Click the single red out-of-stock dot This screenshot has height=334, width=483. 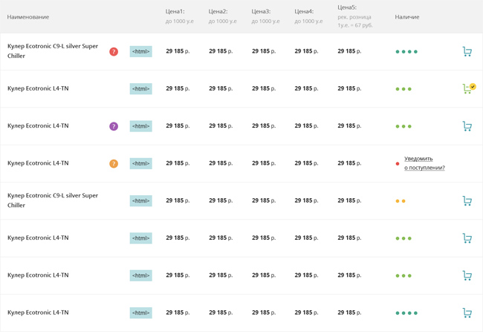(398, 163)
